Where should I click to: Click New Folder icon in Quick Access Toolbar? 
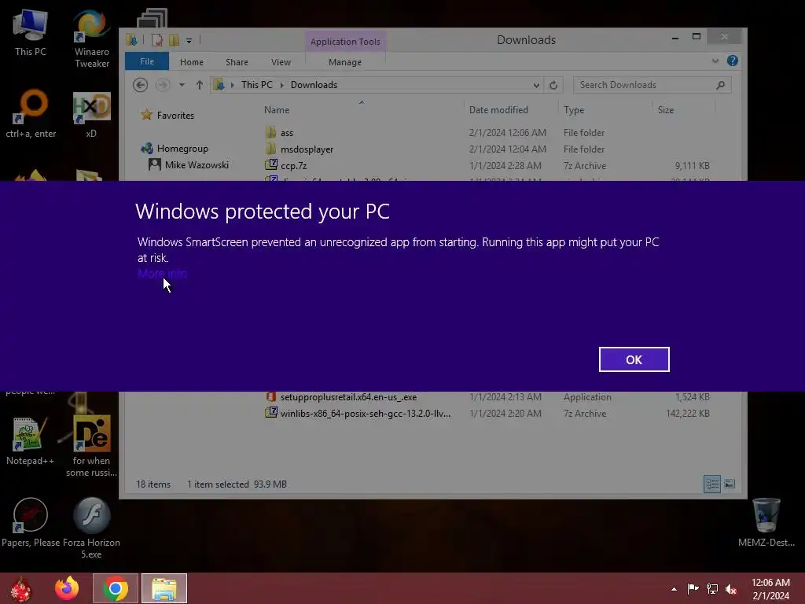pos(174,40)
